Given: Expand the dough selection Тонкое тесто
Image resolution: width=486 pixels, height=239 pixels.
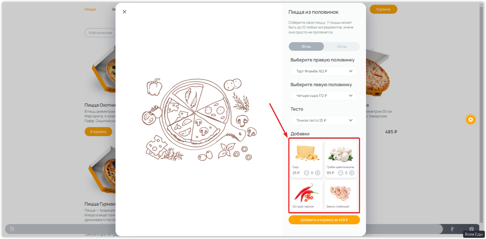Looking at the screenshot, I should click(x=323, y=120).
